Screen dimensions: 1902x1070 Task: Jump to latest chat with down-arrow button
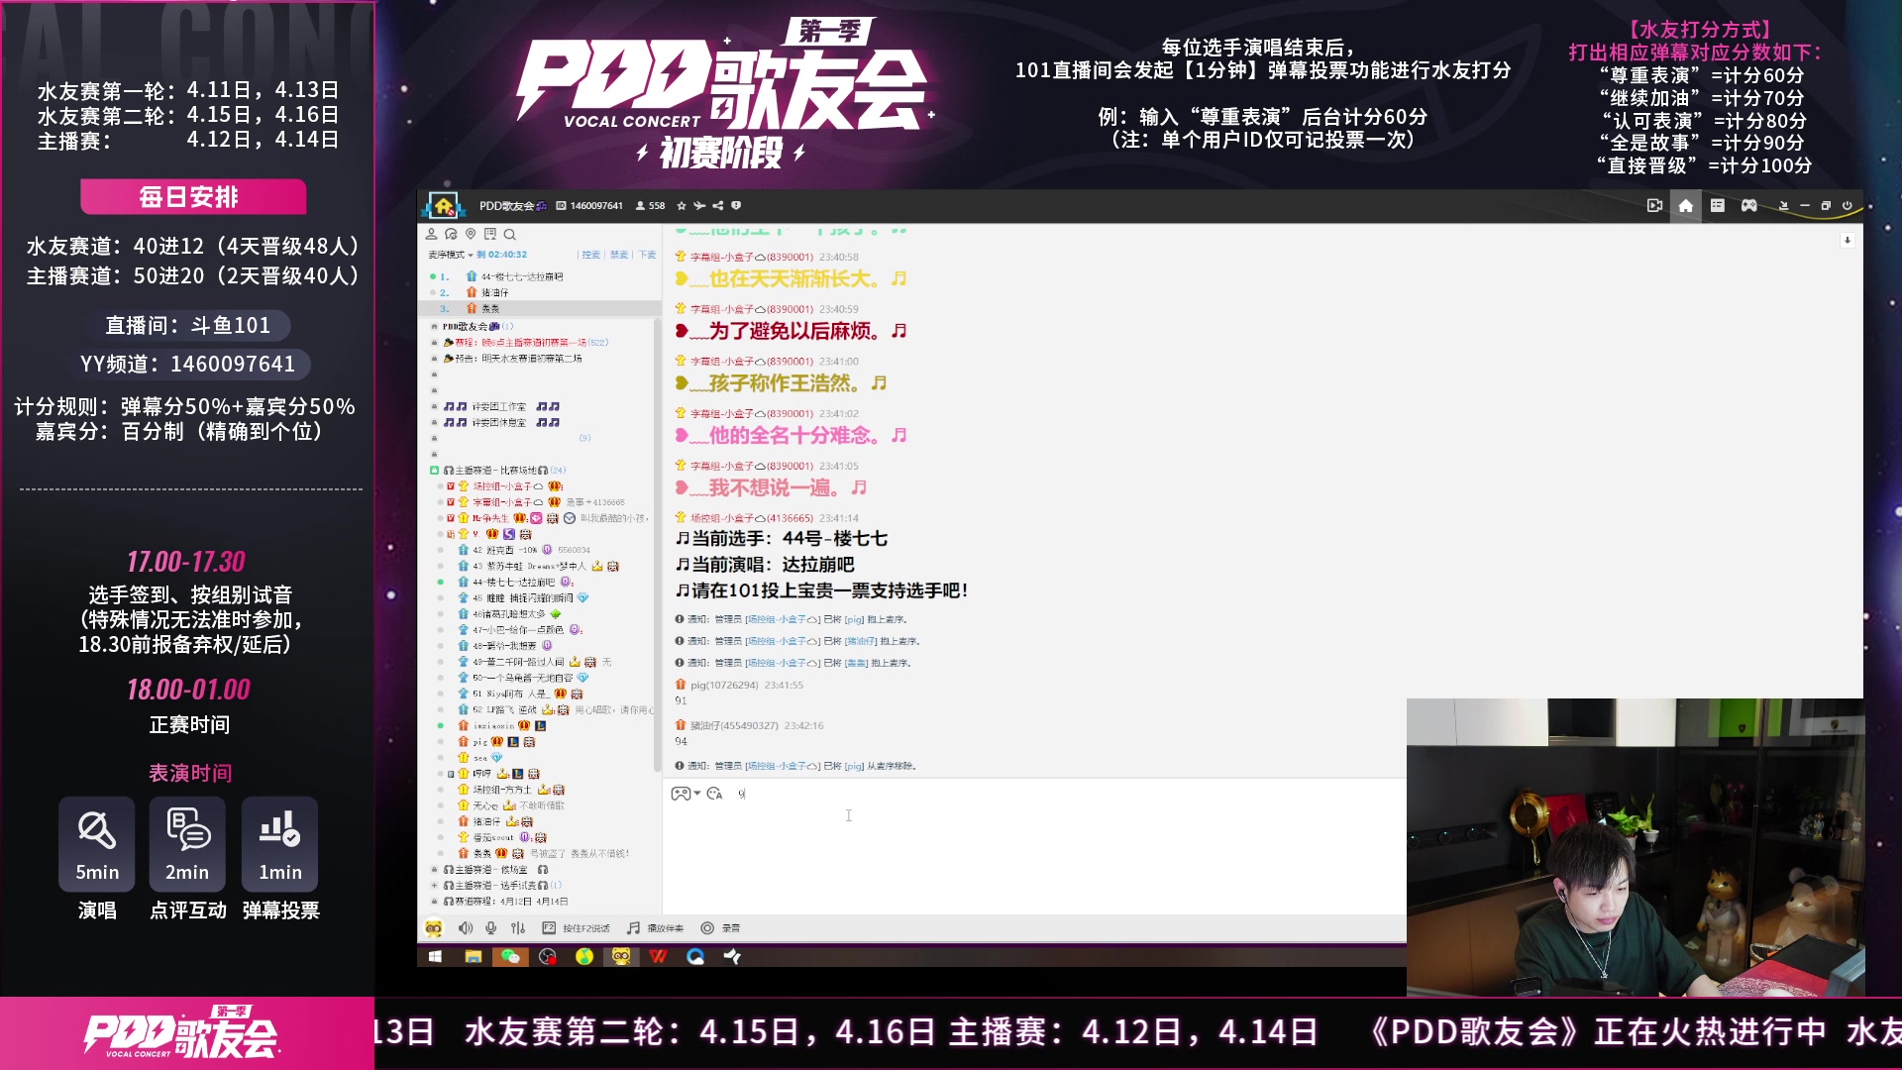[x=1847, y=240]
